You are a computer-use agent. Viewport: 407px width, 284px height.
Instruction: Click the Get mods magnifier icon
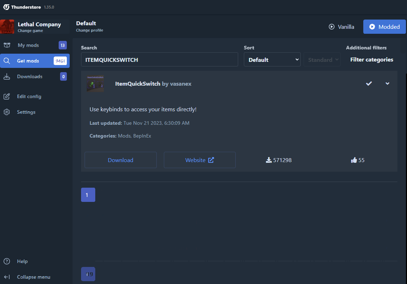pyautogui.click(x=7, y=61)
